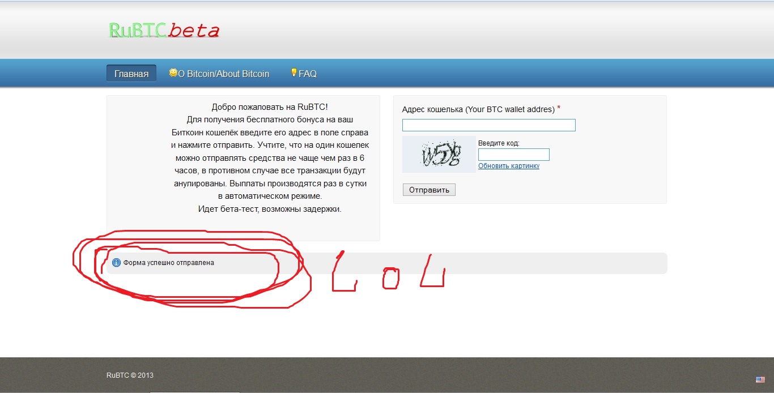Click the light bulb icon beside FAQ
Viewport: 774px width, 393px height.
(294, 72)
